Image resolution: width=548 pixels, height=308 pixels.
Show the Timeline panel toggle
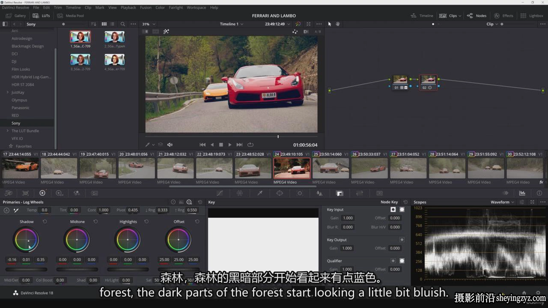click(x=422, y=15)
